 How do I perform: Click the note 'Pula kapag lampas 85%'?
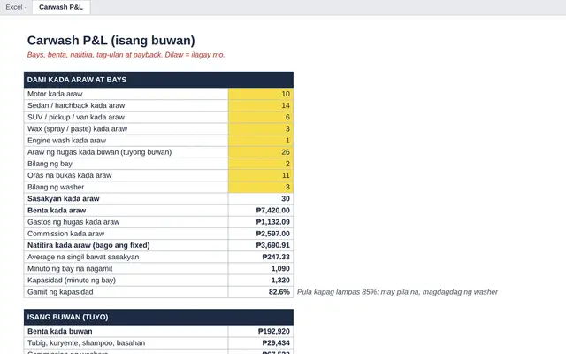point(397,292)
